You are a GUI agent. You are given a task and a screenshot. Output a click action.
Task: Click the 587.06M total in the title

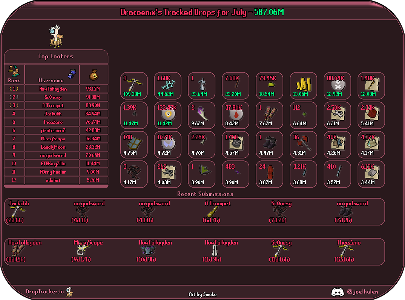pos(269,12)
